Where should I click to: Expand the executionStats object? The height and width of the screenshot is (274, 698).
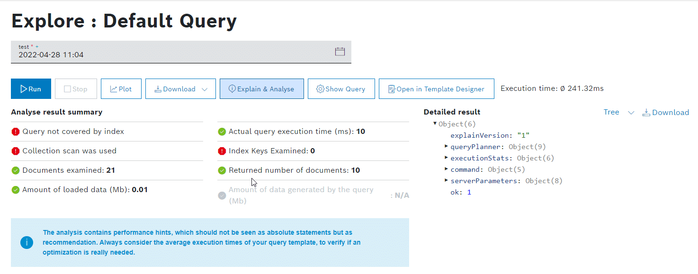447,158
